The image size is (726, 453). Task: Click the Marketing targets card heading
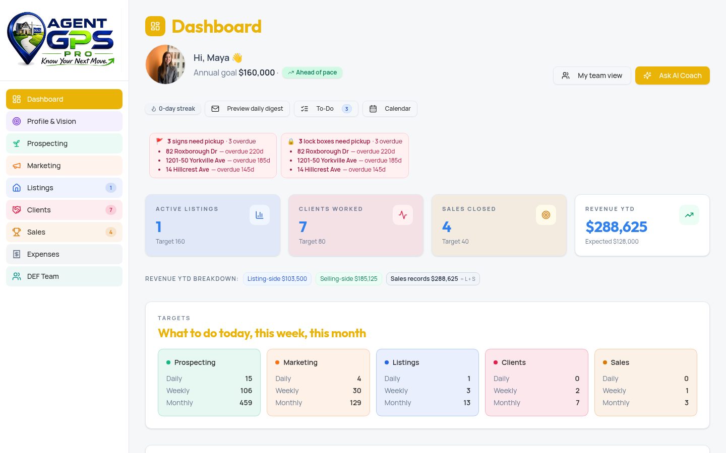tap(300, 362)
